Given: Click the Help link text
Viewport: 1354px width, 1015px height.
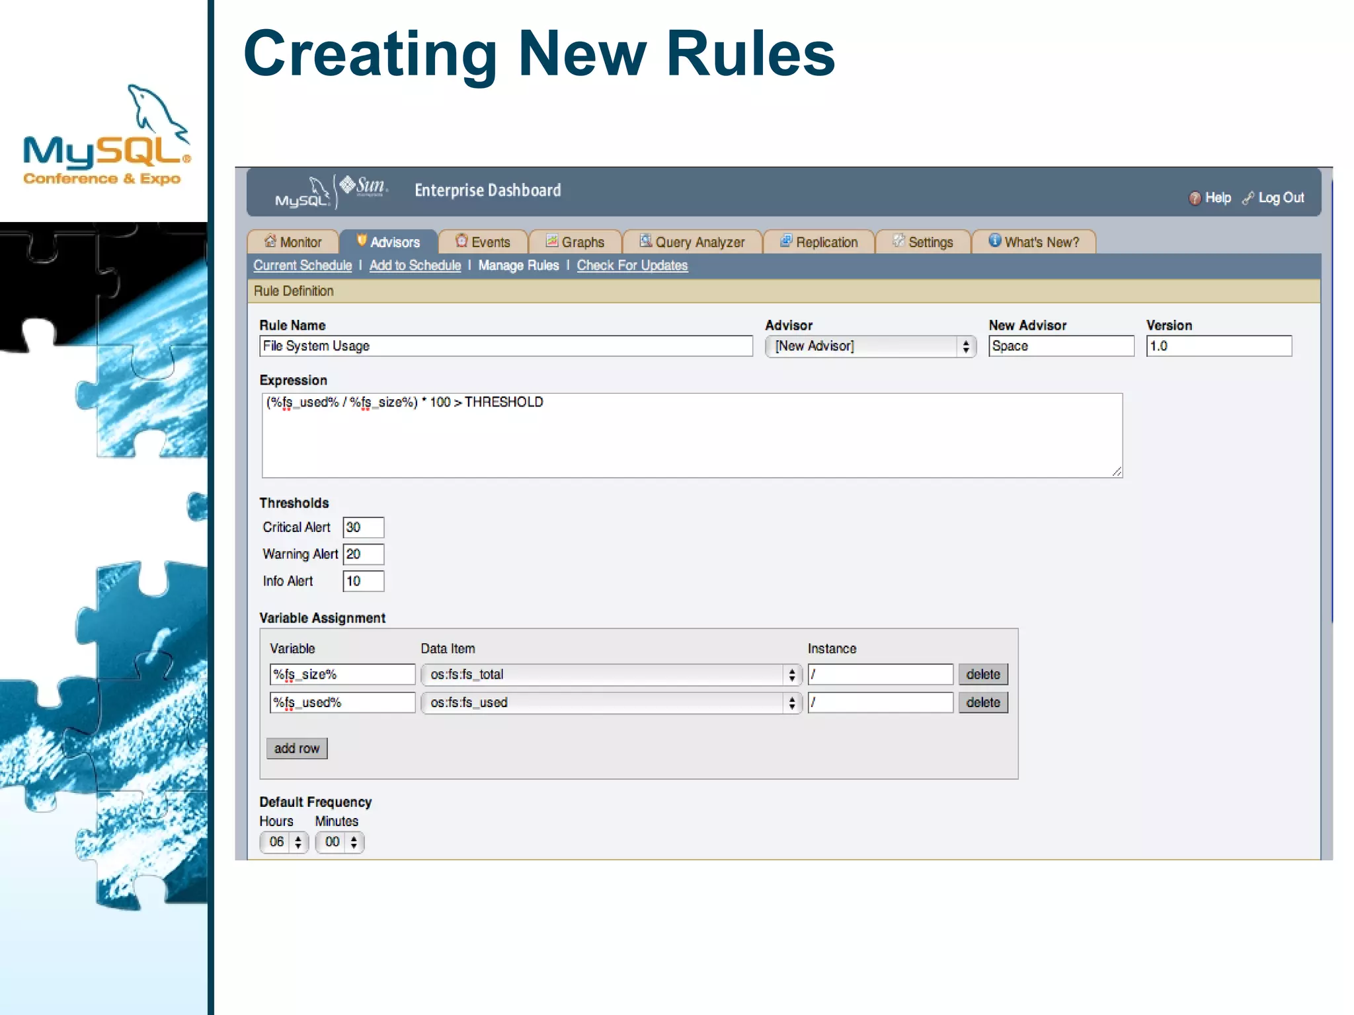Looking at the screenshot, I should pos(1218,198).
